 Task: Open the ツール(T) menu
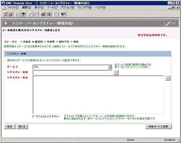52,8
